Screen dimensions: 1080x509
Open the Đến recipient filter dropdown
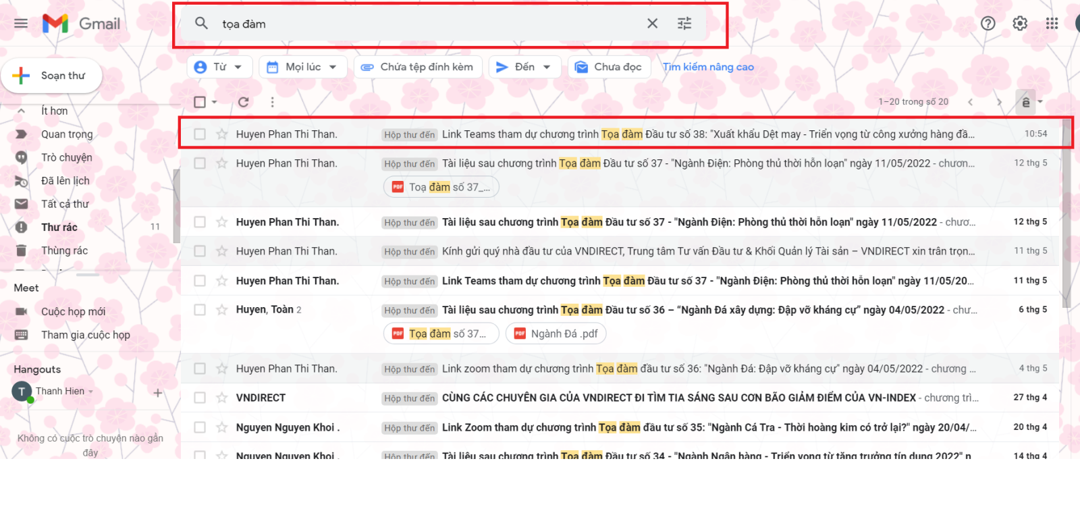[525, 67]
